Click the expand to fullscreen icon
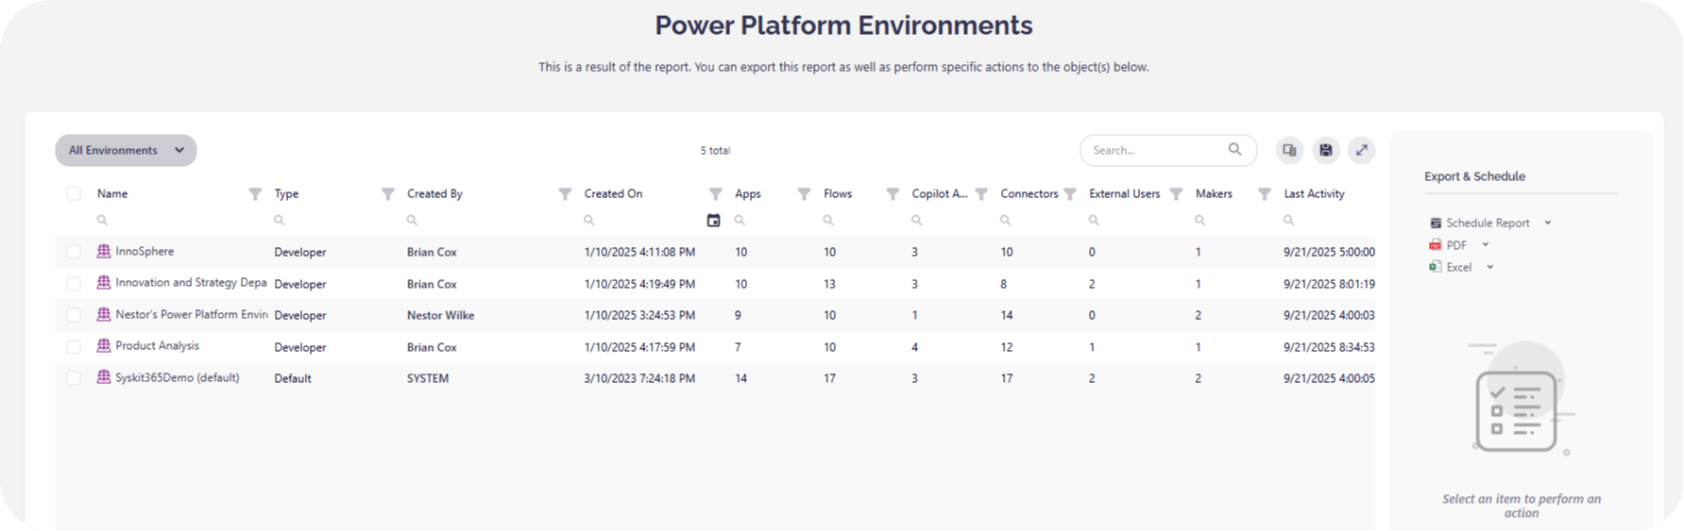 (1361, 150)
